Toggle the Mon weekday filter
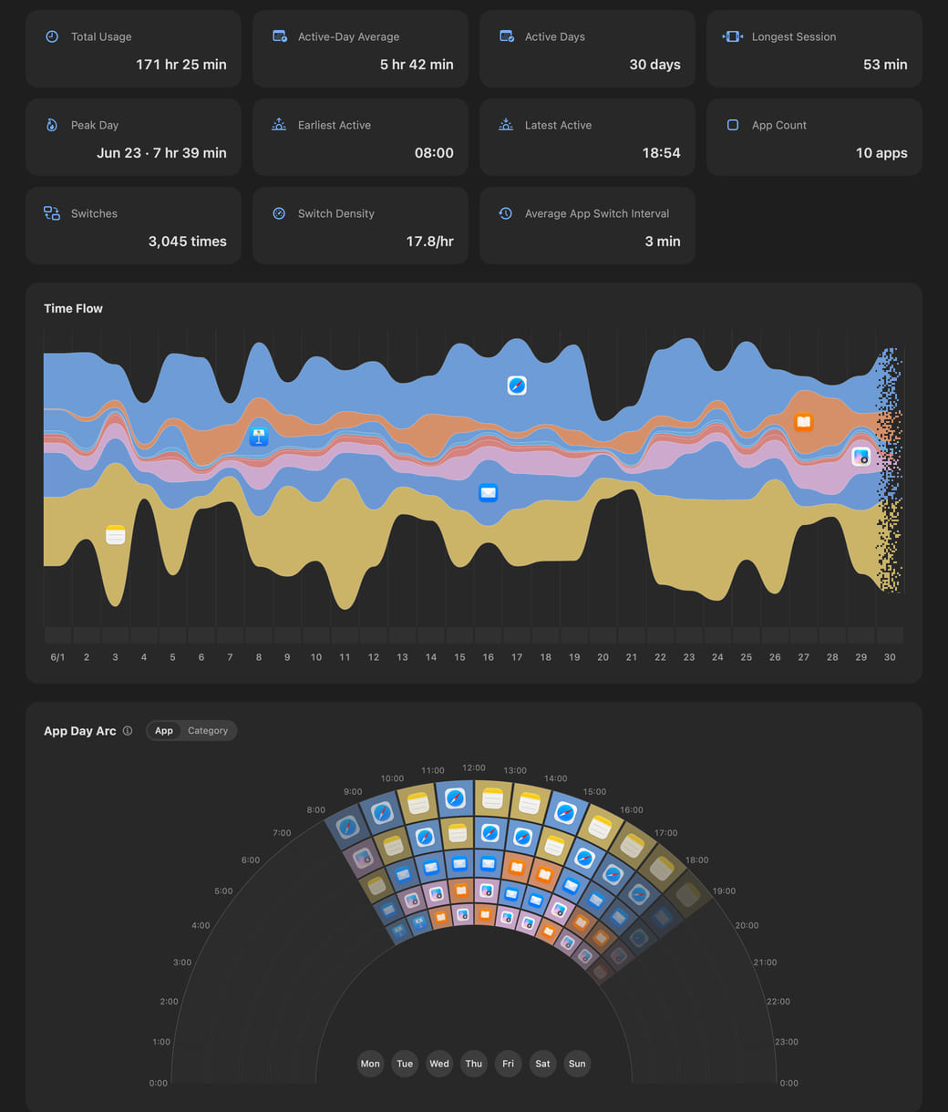 tap(370, 1064)
